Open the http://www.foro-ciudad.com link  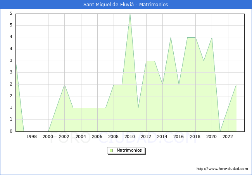pos(222,169)
